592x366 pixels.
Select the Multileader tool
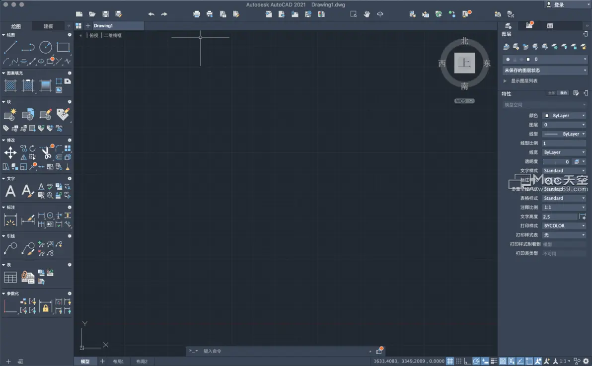pos(10,248)
